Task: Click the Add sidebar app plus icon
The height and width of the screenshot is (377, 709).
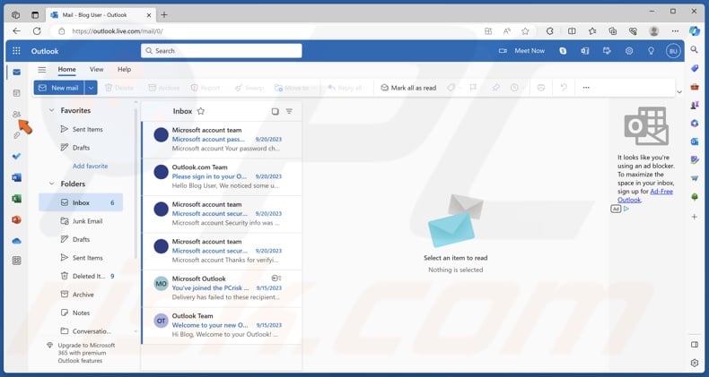Action: coord(695,217)
